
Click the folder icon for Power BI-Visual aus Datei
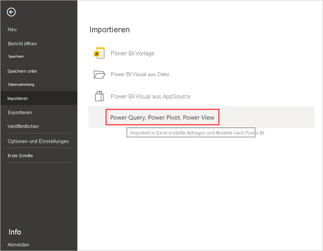click(x=99, y=75)
